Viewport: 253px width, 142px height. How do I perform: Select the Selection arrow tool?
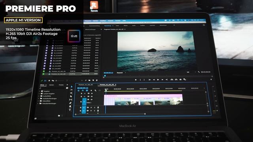[x=72, y=87]
